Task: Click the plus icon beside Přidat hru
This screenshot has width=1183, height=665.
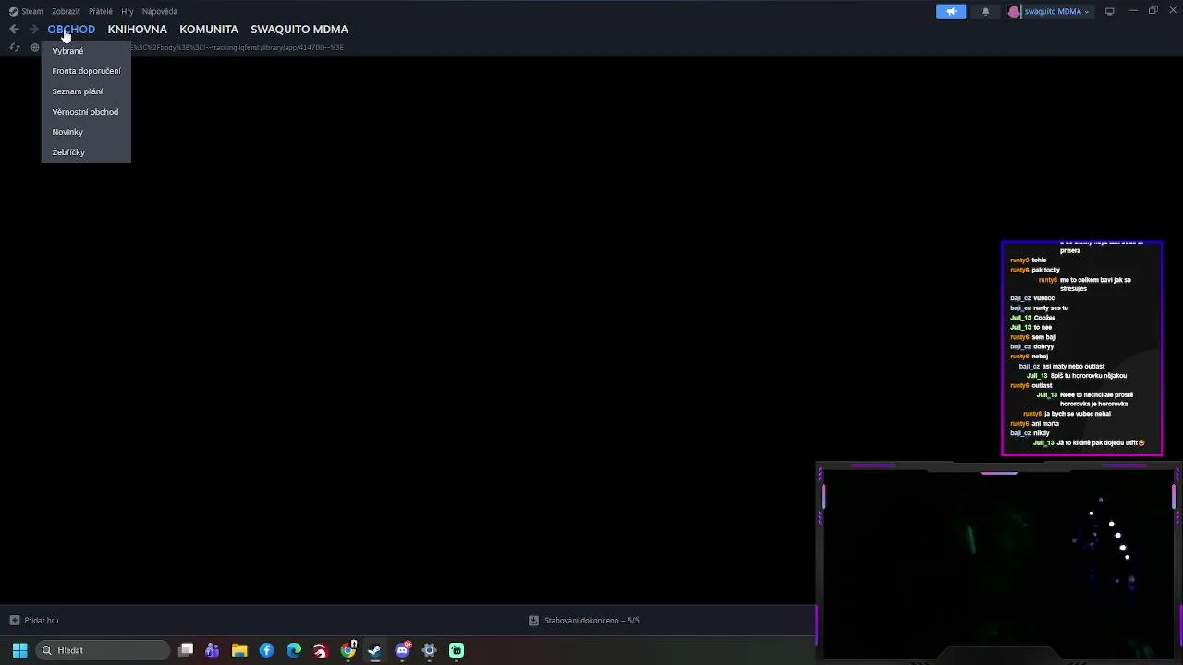Action: 14,621
